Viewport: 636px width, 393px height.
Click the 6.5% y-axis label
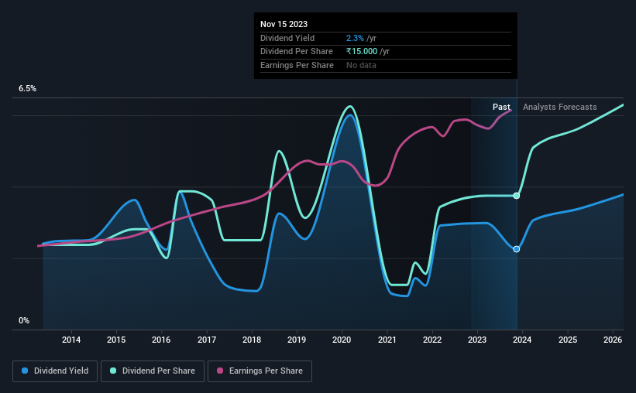[27, 89]
